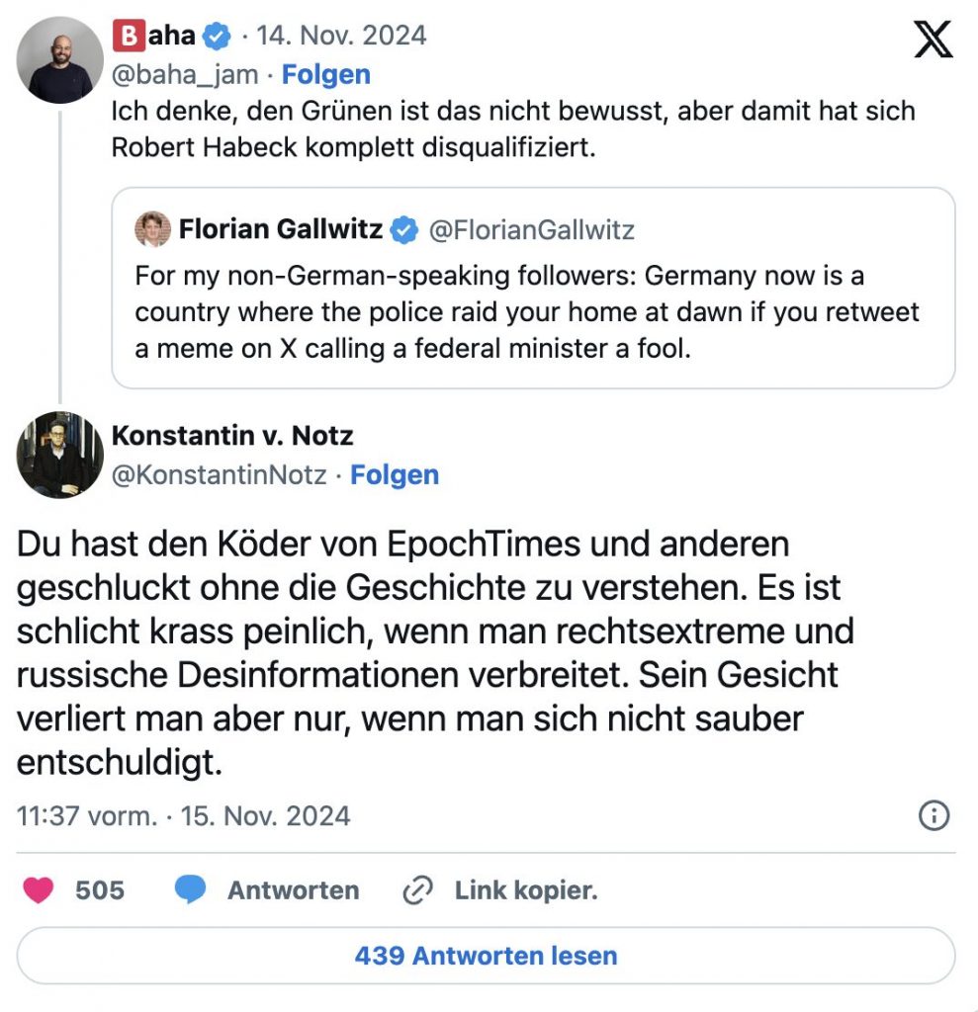
Task: Click the red B emoji in Baha's name
Action: click(x=129, y=37)
